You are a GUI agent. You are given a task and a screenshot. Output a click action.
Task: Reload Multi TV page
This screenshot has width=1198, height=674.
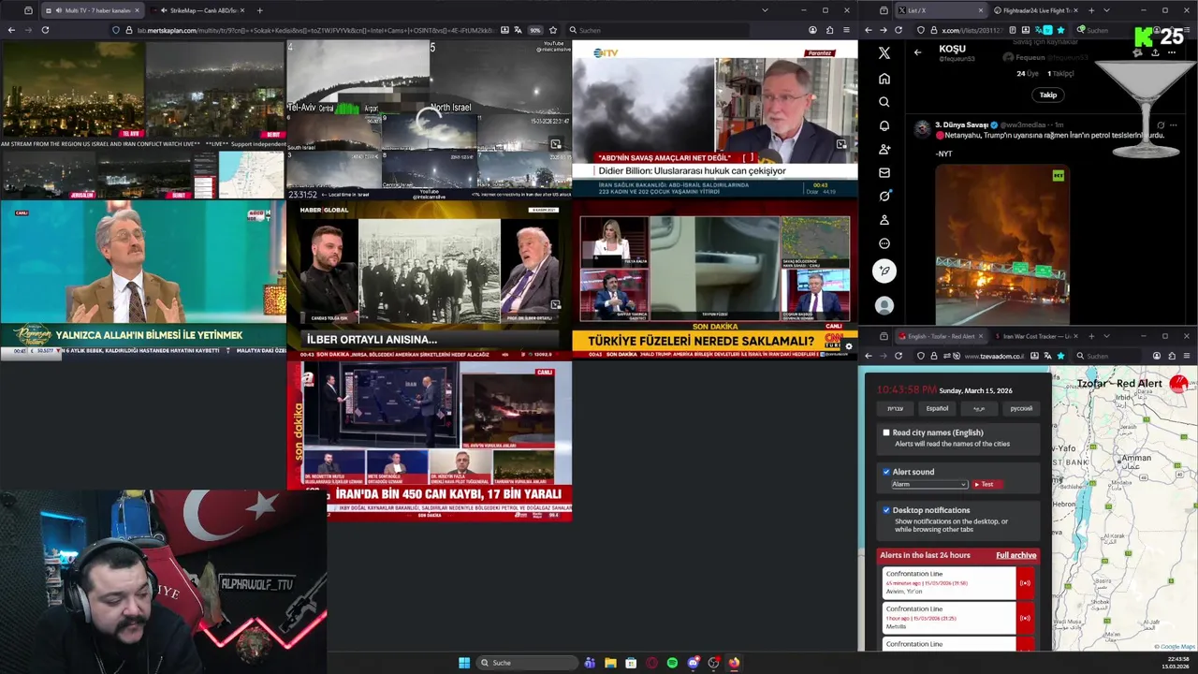(45, 30)
